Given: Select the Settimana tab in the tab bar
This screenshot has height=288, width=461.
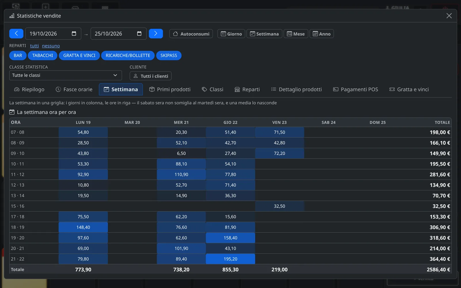Looking at the screenshot, I should tap(121, 90).
